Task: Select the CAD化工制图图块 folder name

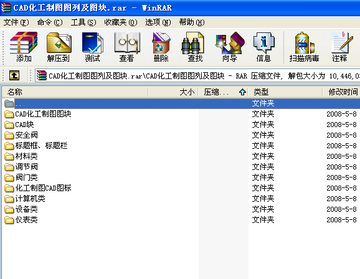Action: [x=43, y=114]
